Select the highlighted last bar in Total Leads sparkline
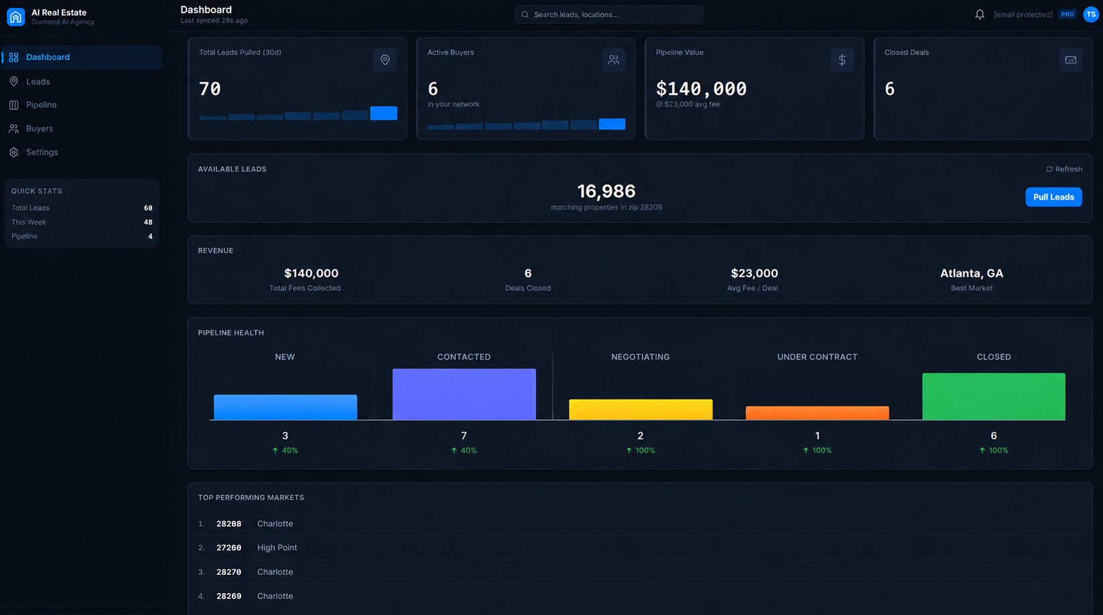The width and height of the screenshot is (1103, 615). [383, 113]
